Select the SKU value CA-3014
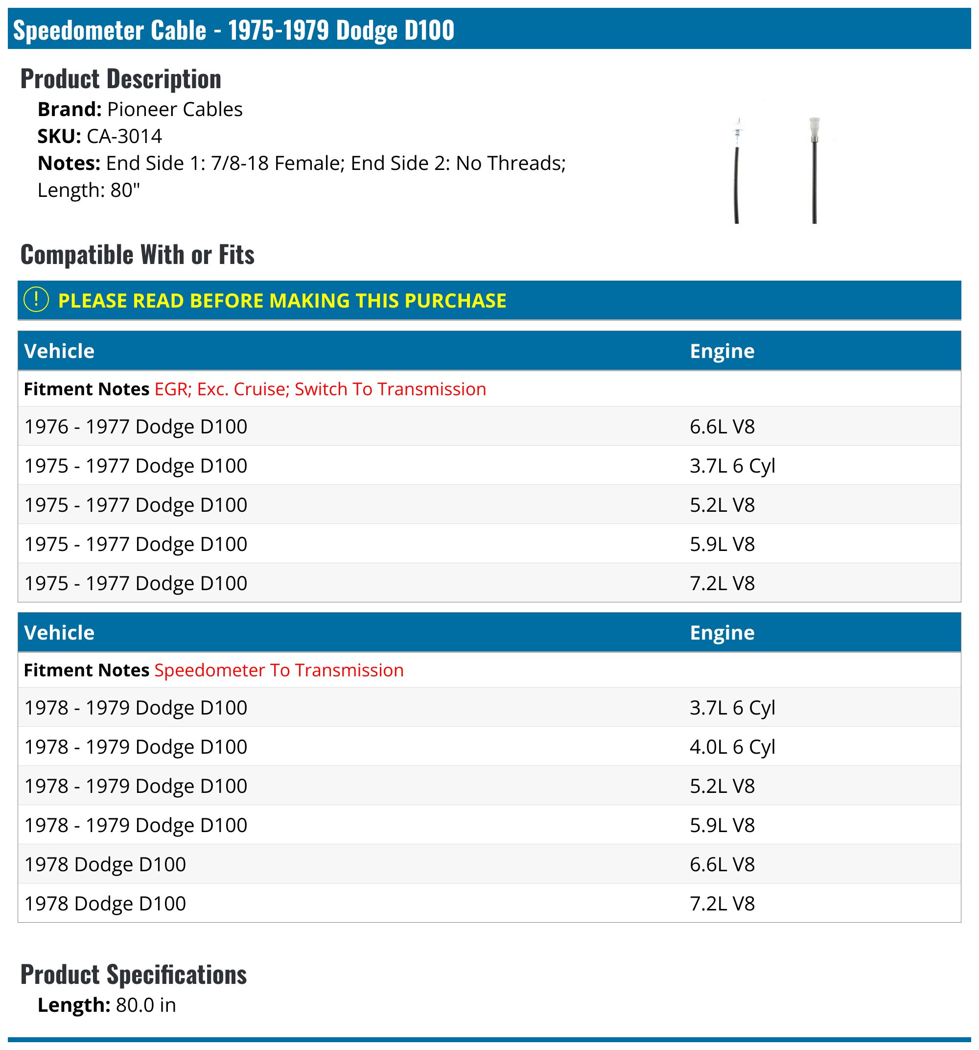Viewport: 979px width, 1050px height. point(124,136)
